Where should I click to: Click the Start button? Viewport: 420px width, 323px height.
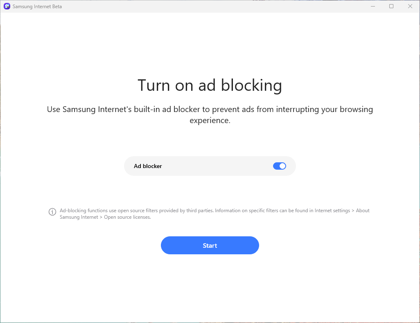[210, 245]
